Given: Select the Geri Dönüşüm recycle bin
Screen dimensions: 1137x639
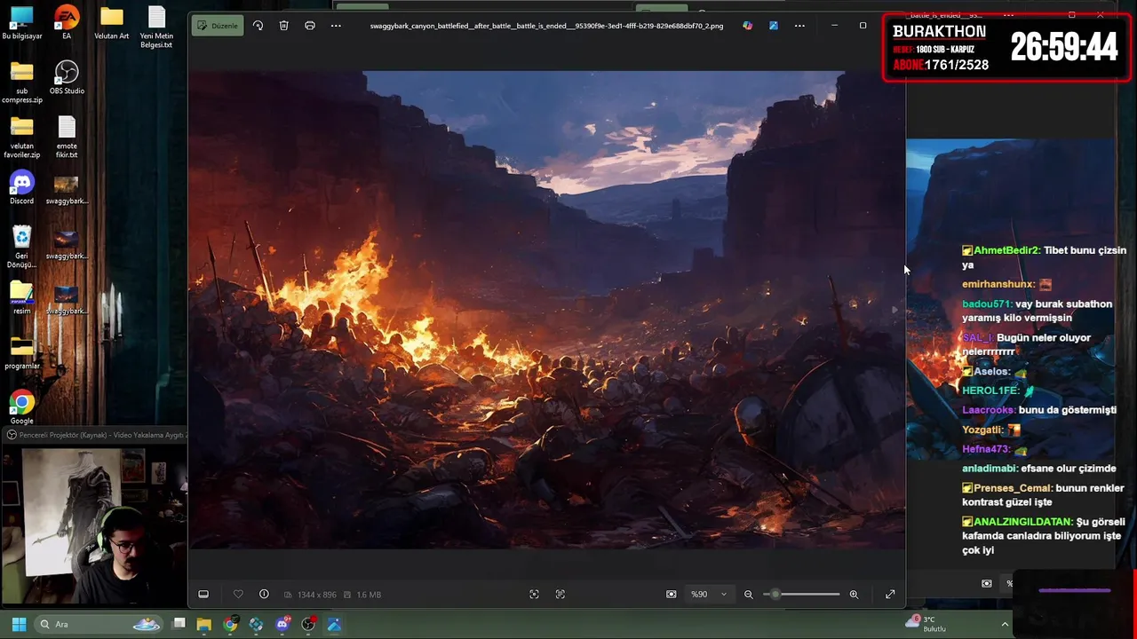Looking at the screenshot, I should point(22,248).
